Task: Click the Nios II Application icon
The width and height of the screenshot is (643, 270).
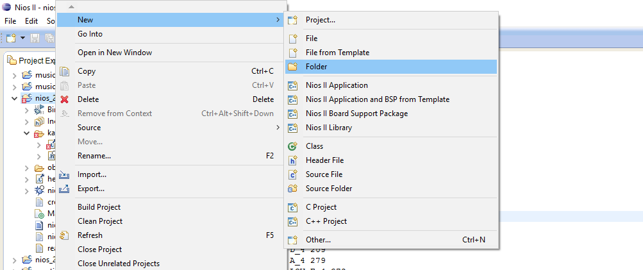Action: pyautogui.click(x=292, y=85)
